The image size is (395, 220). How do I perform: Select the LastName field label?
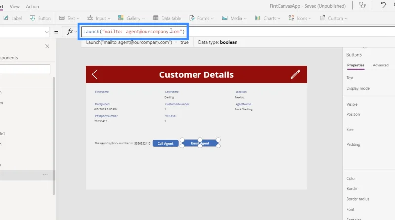pos(172,92)
